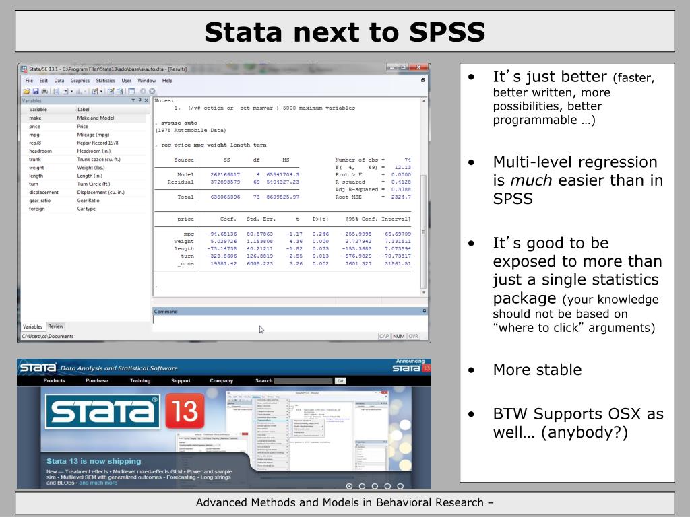The height and width of the screenshot is (517, 690).
Task: Open the User menu
Action: click(126, 81)
